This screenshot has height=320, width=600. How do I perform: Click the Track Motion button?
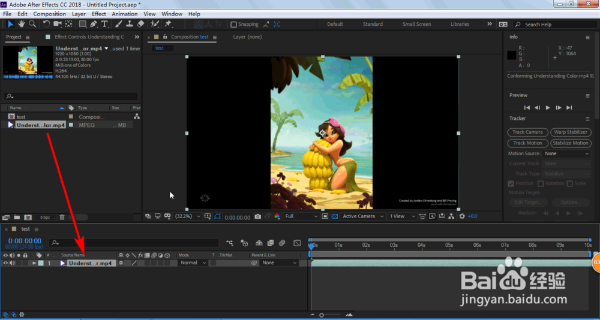(527, 143)
